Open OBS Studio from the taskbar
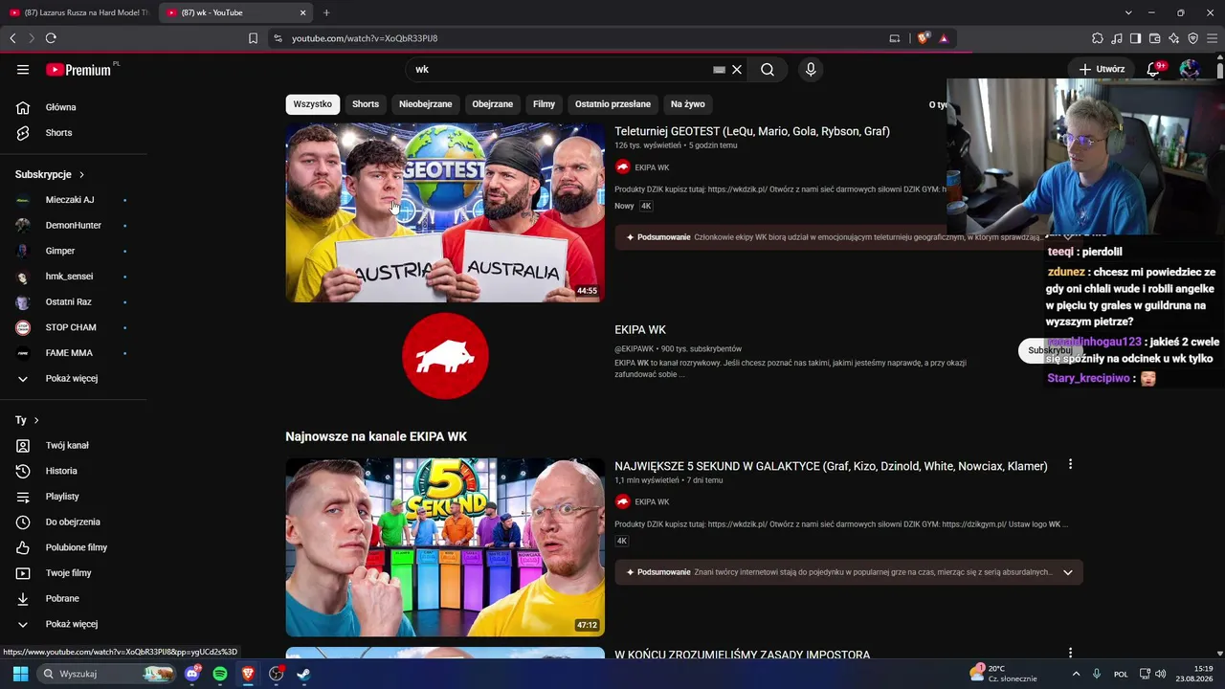The image size is (1225, 689). click(276, 674)
